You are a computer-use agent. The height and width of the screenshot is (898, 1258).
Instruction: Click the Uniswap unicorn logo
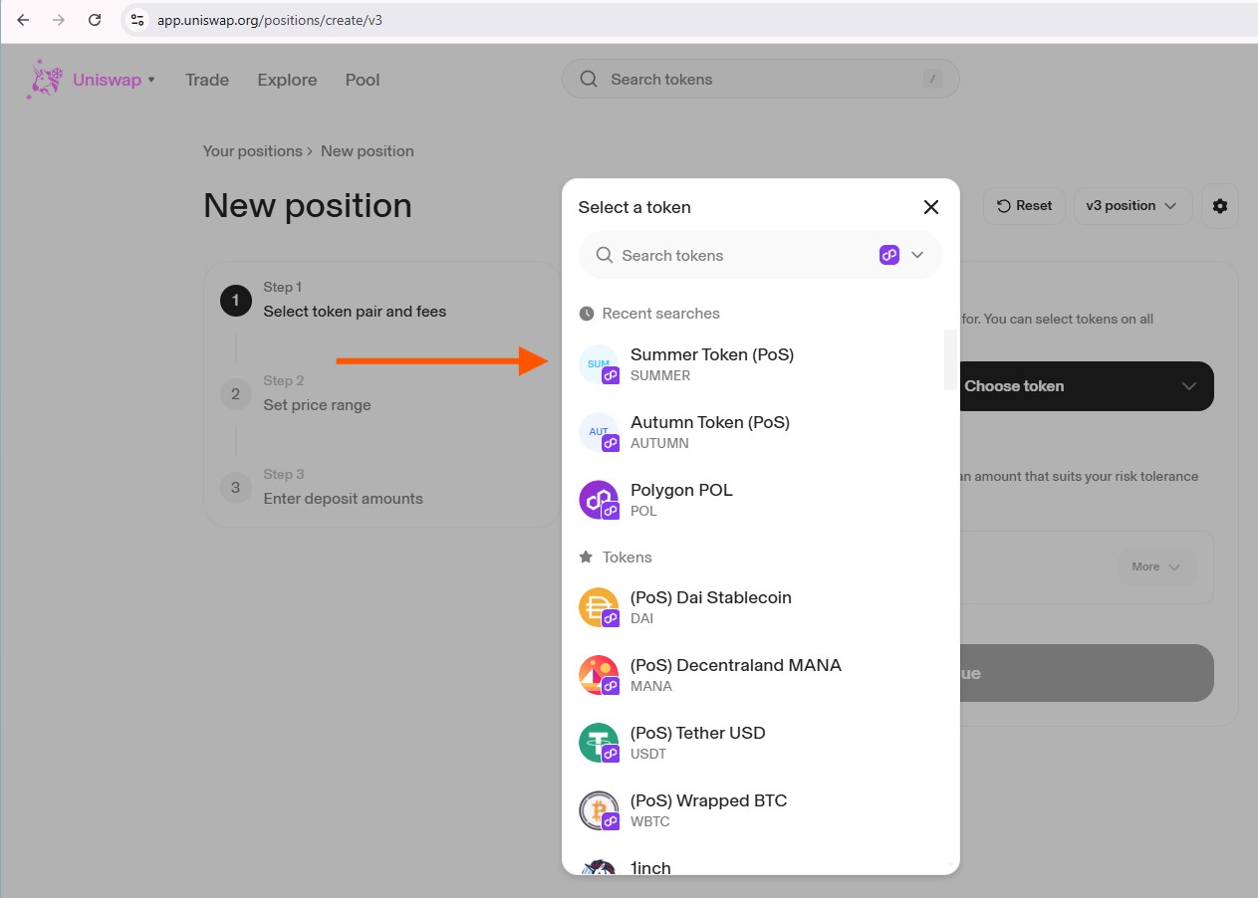pyautogui.click(x=44, y=80)
